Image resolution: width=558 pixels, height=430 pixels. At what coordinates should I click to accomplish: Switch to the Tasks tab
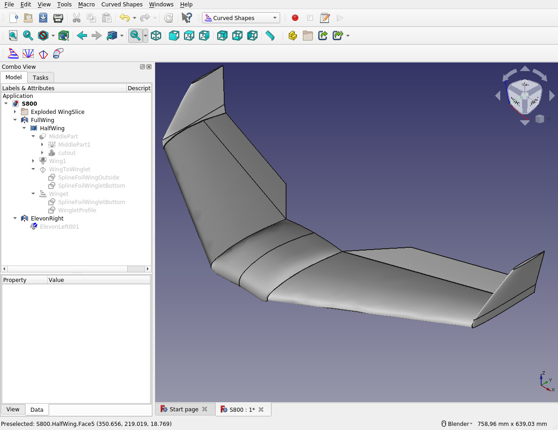pyautogui.click(x=40, y=77)
